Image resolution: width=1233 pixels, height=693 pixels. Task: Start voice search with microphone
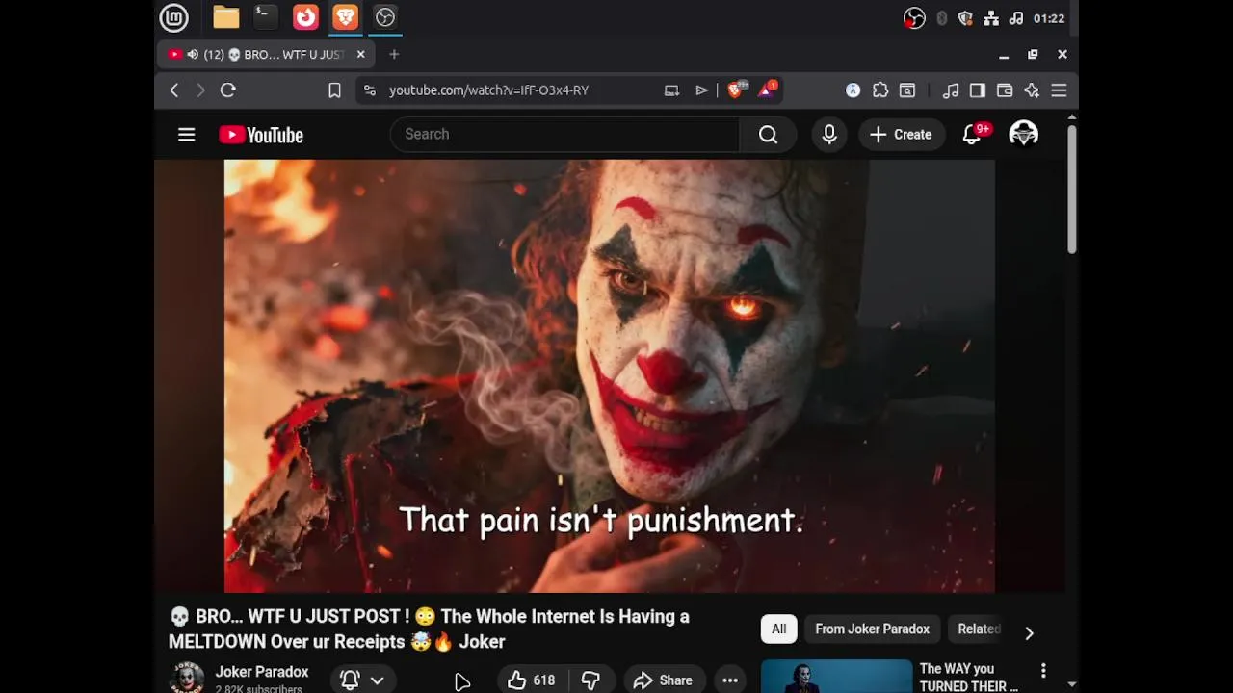(x=829, y=135)
